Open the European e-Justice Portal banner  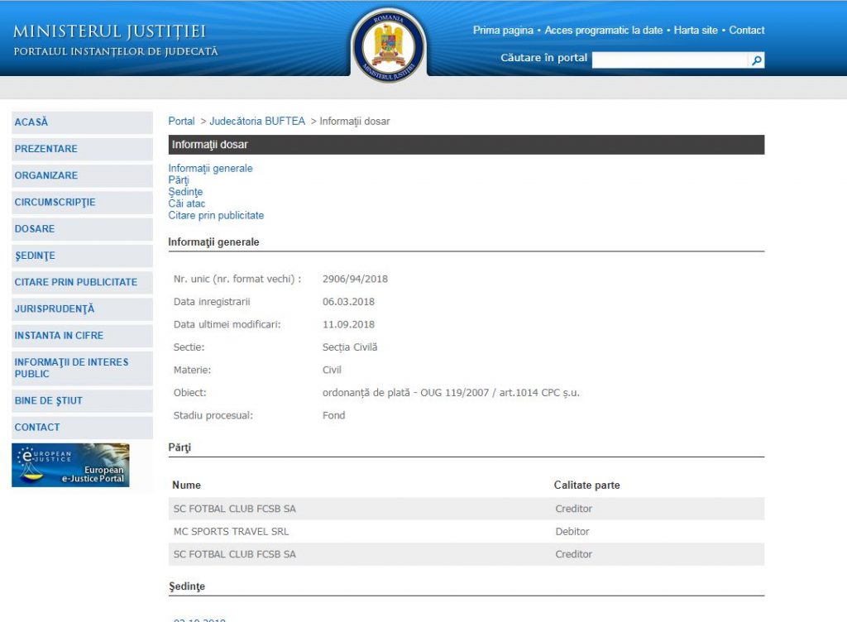70,465
